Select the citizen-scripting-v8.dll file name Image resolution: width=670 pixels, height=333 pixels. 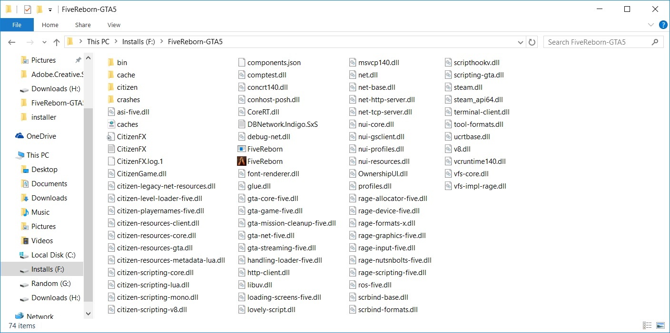pyautogui.click(x=152, y=310)
